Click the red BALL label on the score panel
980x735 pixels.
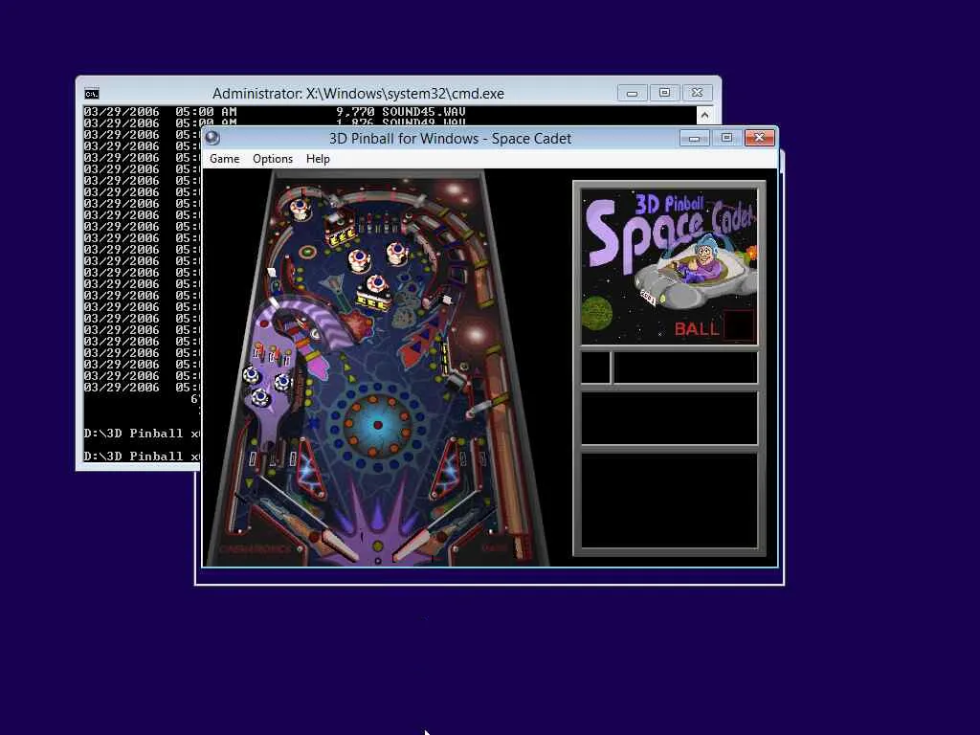697,329
